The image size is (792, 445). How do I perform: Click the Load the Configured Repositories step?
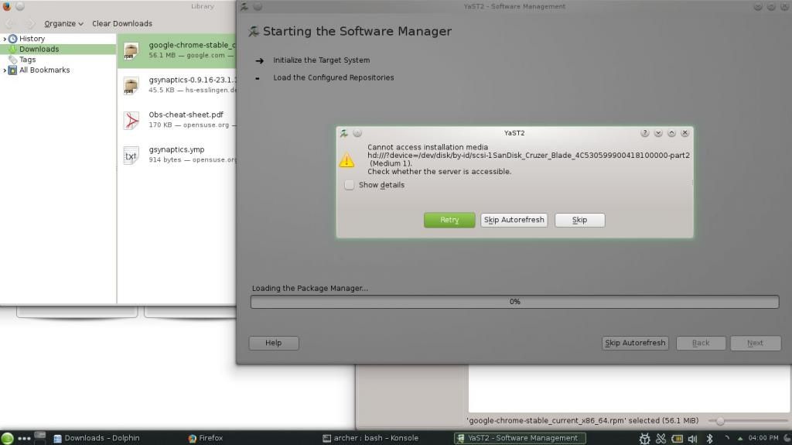pyautogui.click(x=333, y=78)
